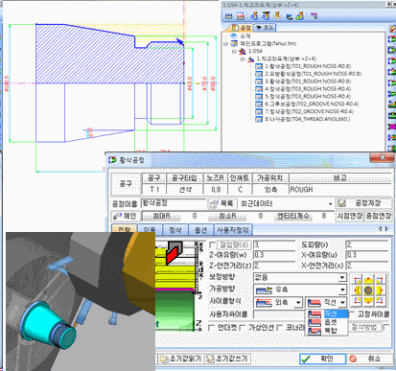Enable the 절입량(d) checkbox
This screenshot has width=396, height=371.
coord(212,245)
